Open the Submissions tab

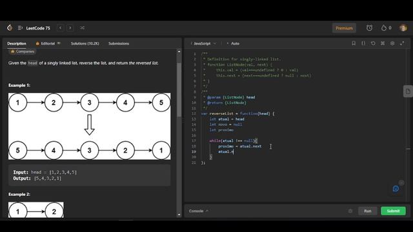pyautogui.click(x=119, y=43)
